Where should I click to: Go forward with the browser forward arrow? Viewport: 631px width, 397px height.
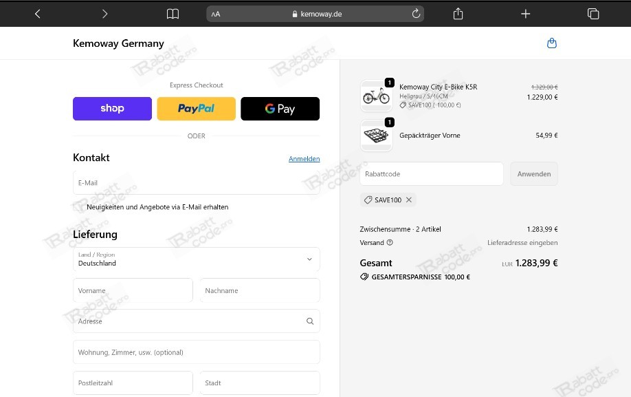pyautogui.click(x=104, y=14)
